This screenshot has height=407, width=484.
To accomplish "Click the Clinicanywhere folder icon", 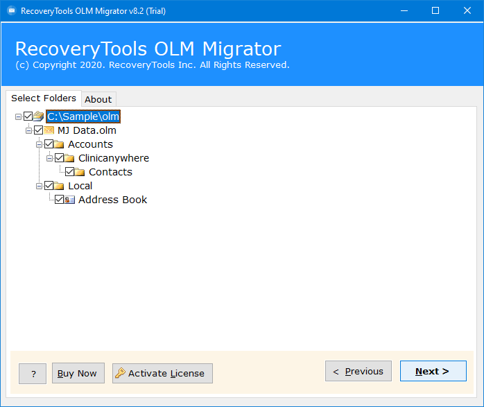I will point(69,158).
